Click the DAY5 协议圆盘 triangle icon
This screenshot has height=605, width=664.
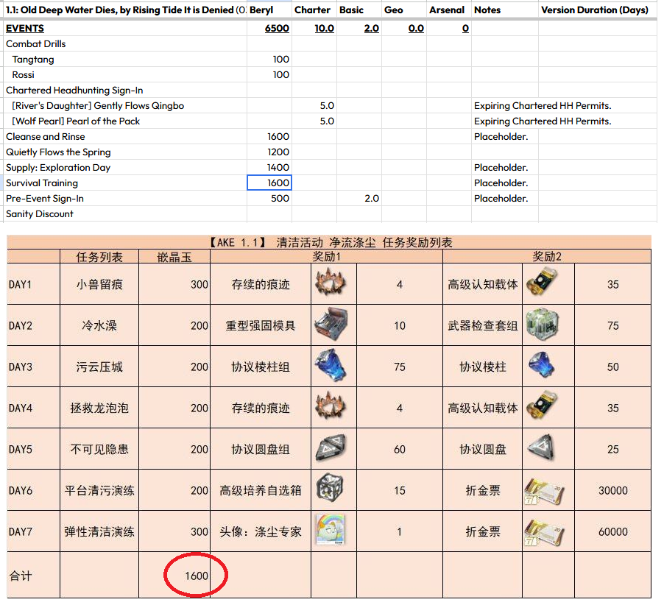coord(541,447)
